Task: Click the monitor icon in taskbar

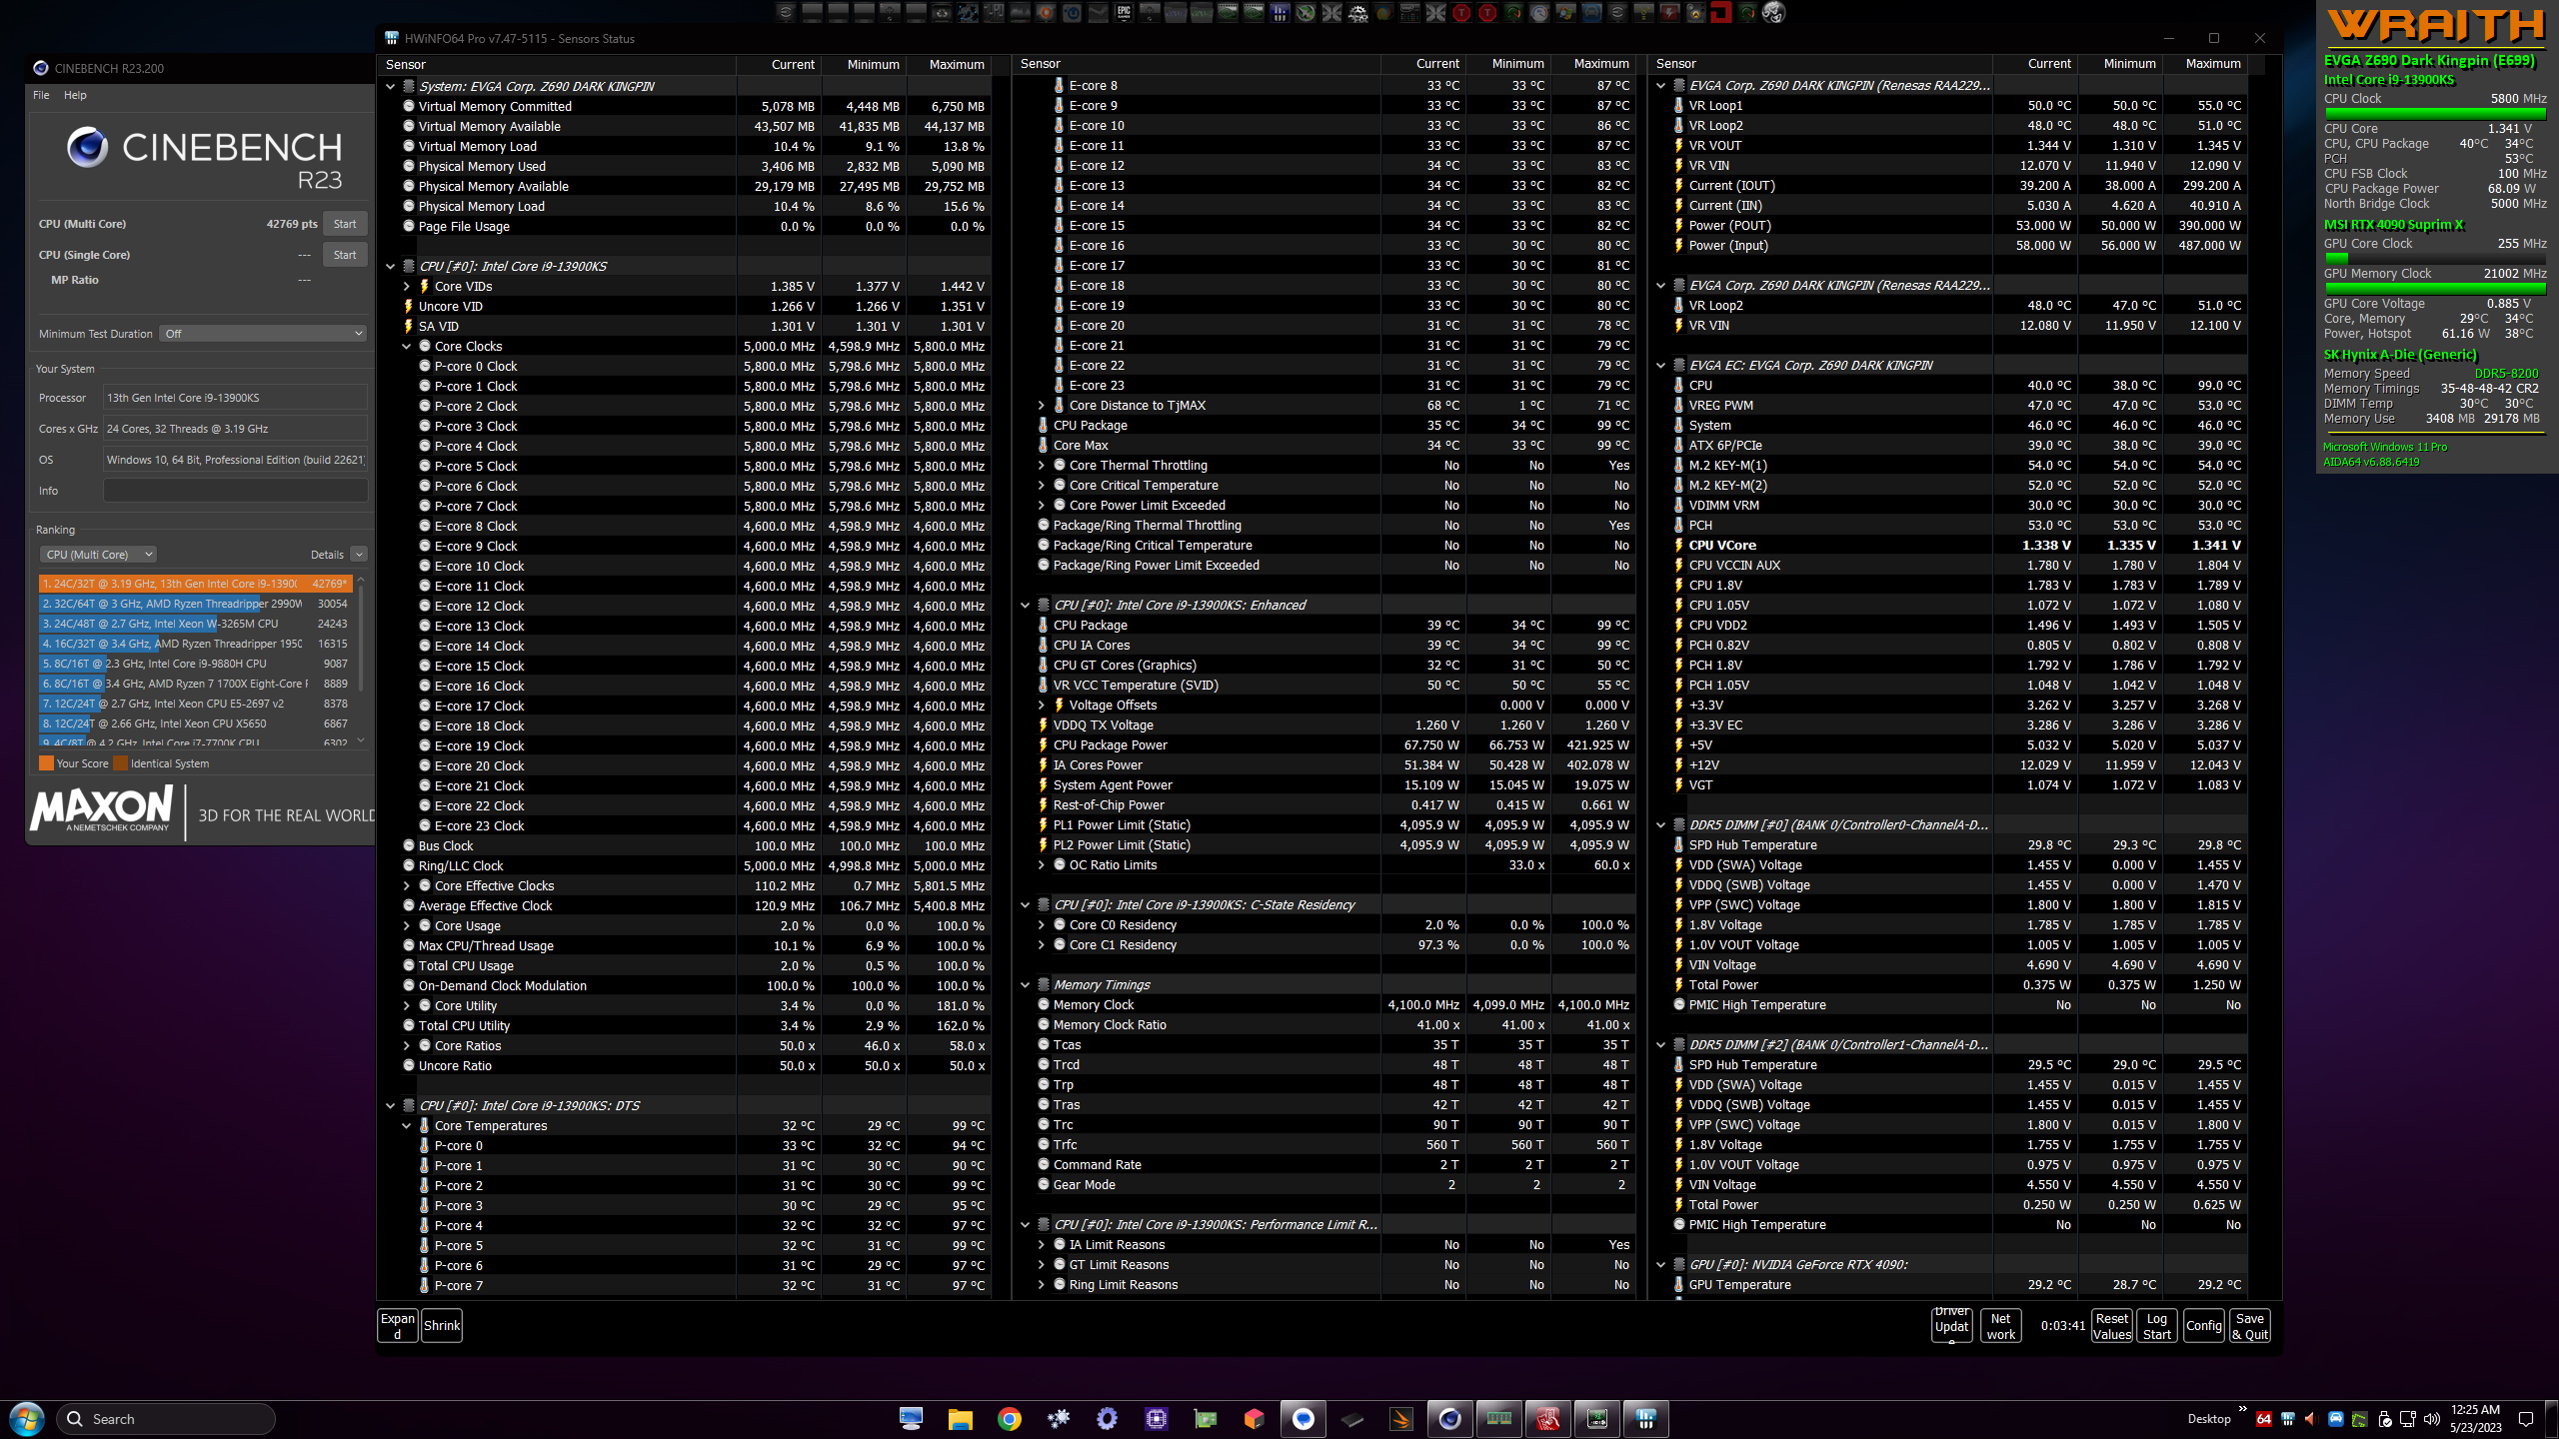Action: coord(912,1419)
